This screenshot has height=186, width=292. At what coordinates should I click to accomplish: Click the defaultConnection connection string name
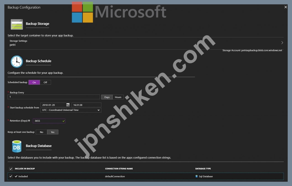(x=115, y=177)
